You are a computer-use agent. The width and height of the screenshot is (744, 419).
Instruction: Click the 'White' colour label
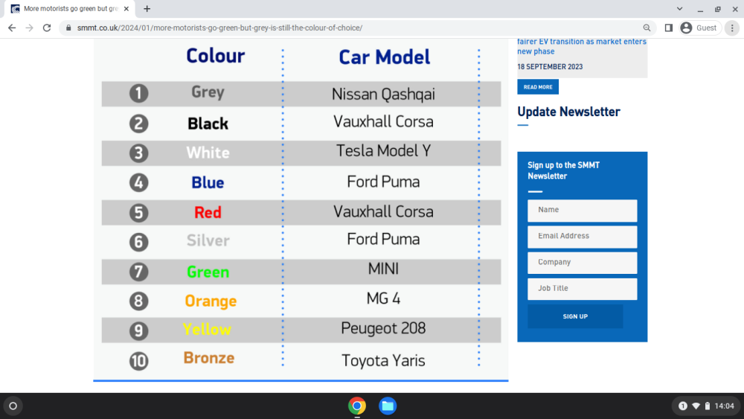(208, 153)
